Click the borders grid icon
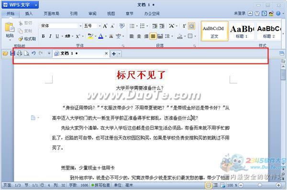The height and width of the screenshot is (190, 287). point(190,36)
